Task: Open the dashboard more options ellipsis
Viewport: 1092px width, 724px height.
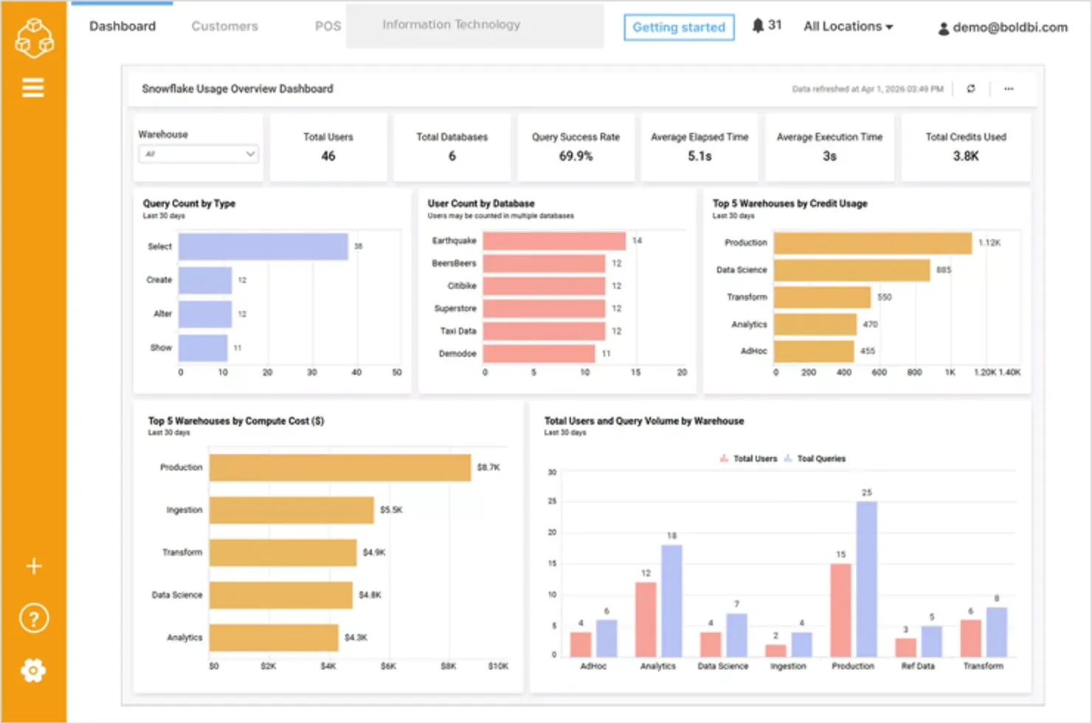Action: click(x=1009, y=88)
